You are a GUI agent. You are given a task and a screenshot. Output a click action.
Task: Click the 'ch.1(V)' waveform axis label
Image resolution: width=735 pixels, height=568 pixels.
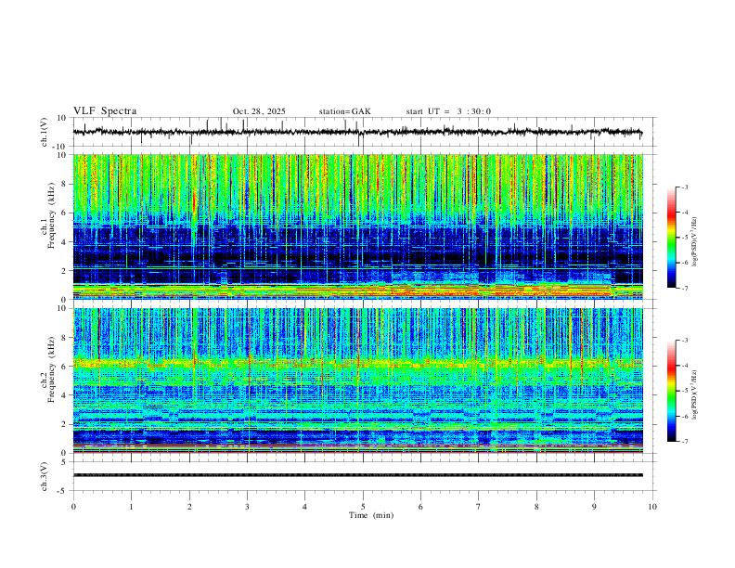tap(45, 132)
